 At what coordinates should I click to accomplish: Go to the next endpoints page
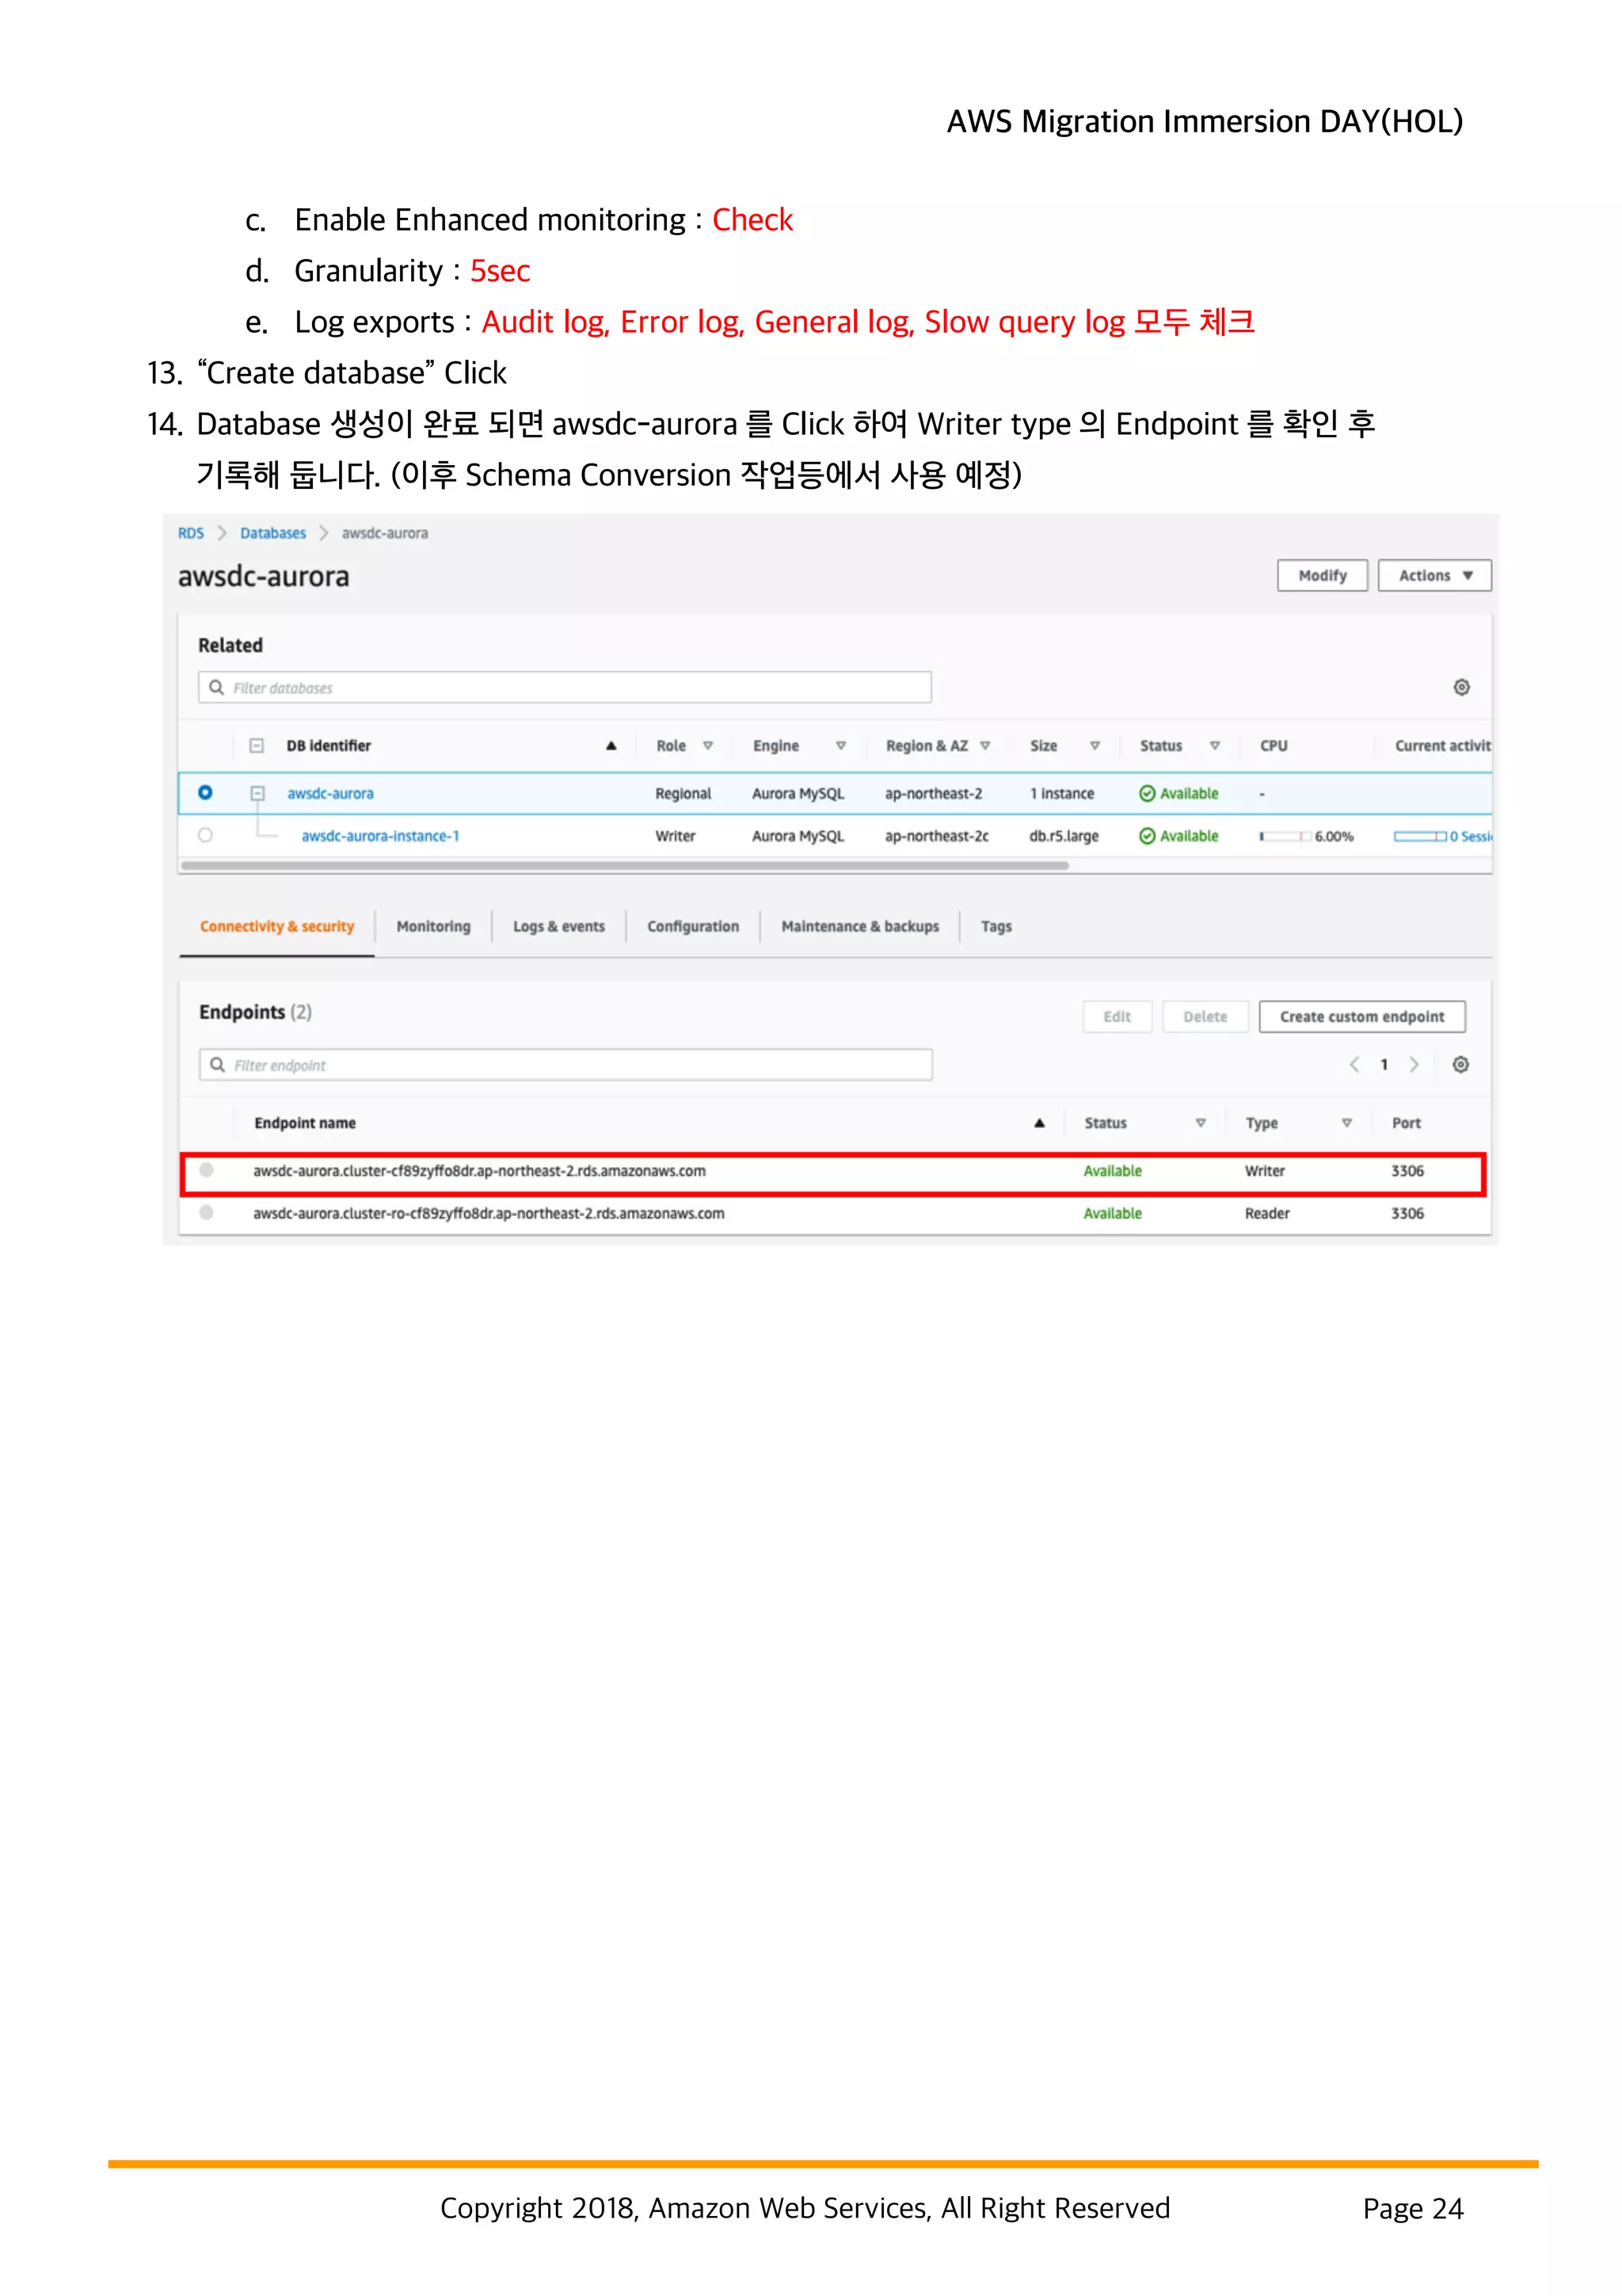[x=1414, y=1064]
